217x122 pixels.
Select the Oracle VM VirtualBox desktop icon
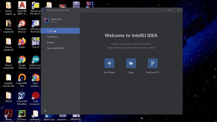(22, 98)
